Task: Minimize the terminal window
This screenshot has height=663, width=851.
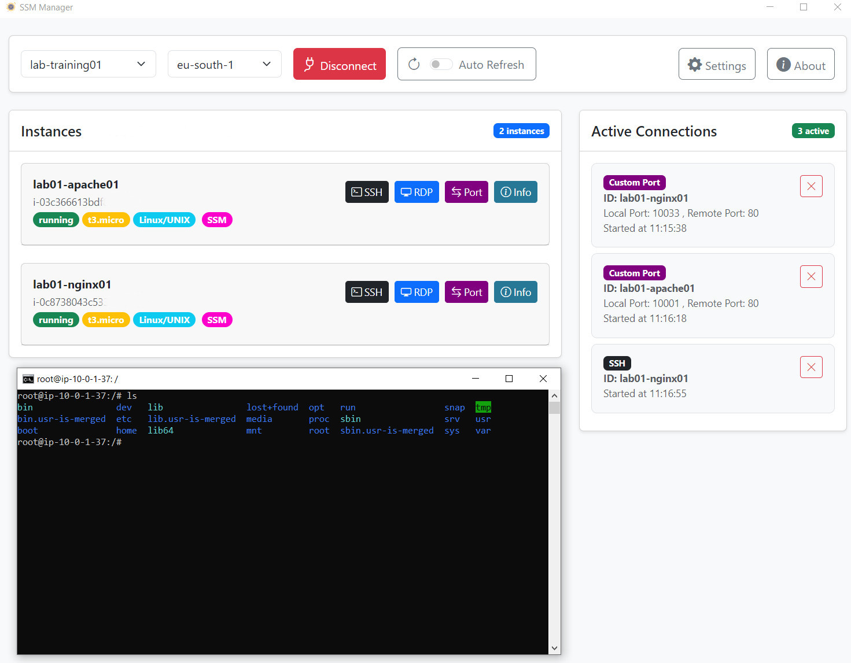Action: click(476, 379)
